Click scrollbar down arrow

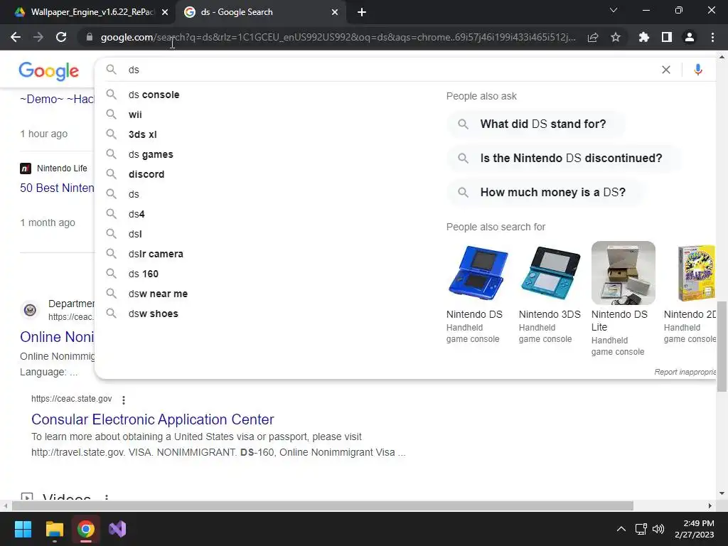[722, 493]
